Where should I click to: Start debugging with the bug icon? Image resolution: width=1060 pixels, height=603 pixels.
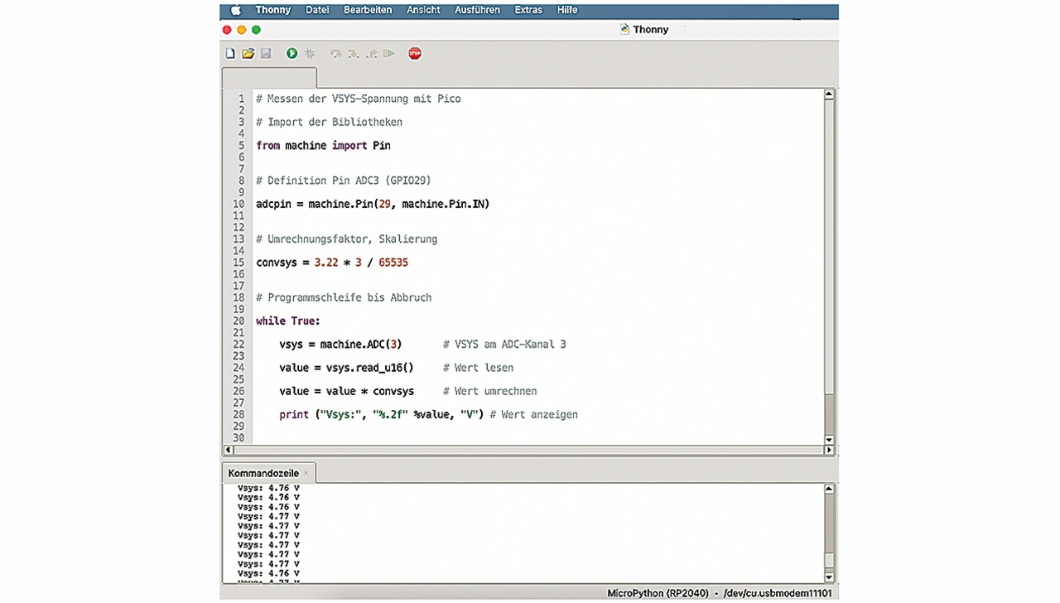tap(310, 54)
